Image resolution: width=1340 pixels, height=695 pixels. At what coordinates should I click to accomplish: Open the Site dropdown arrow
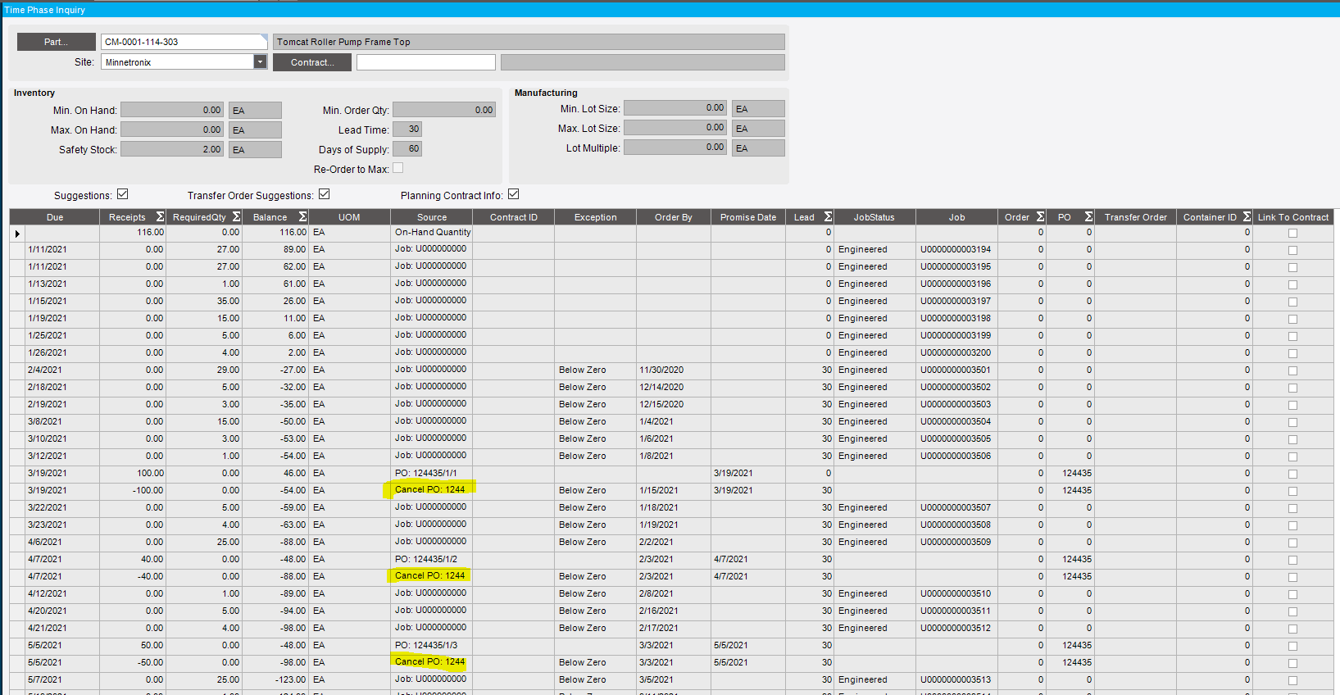coord(260,61)
